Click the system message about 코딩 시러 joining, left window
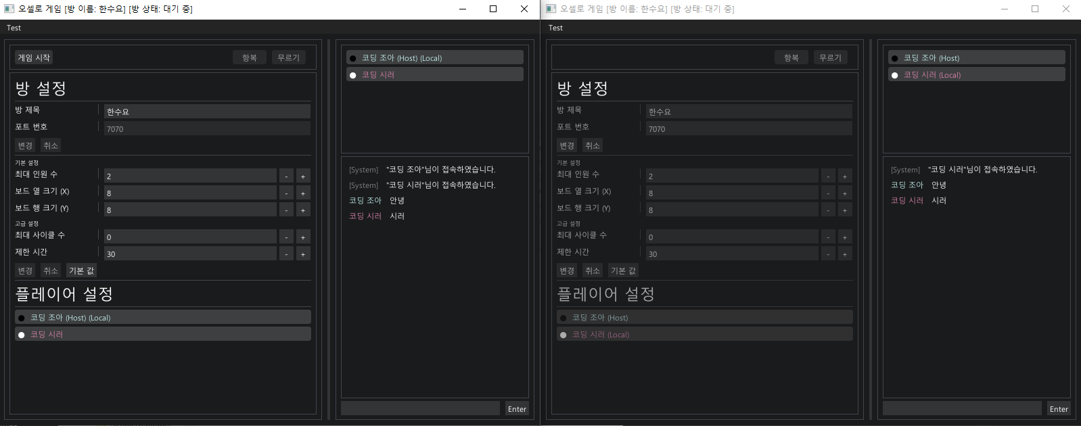The height and width of the screenshot is (426, 1081). coord(422,185)
